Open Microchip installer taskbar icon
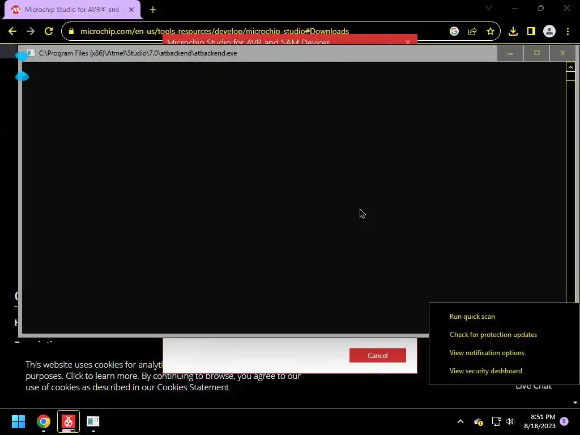The width and height of the screenshot is (580, 435). [x=68, y=421]
